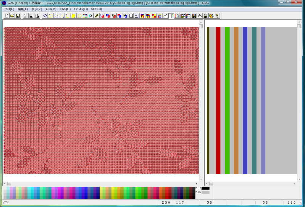
Task: Open the ファイル(F) menu
Action: click(9, 9)
